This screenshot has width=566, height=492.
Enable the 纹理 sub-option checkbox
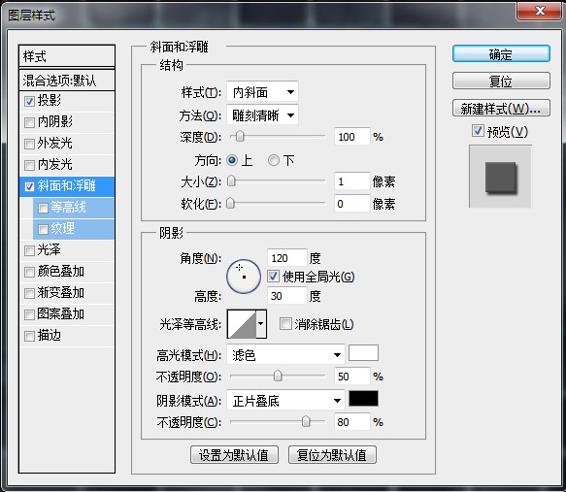point(43,229)
